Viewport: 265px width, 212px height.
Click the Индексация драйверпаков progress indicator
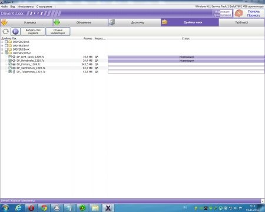click(222, 14)
